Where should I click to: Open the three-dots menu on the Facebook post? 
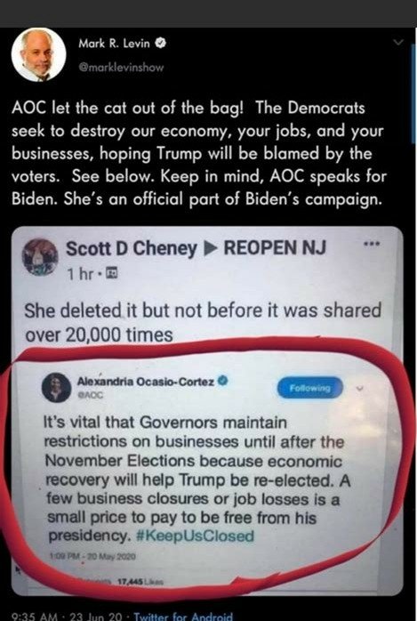372,244
